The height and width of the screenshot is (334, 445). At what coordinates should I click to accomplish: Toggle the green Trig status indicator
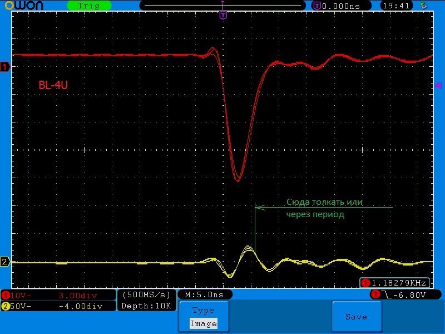[90, 6]
